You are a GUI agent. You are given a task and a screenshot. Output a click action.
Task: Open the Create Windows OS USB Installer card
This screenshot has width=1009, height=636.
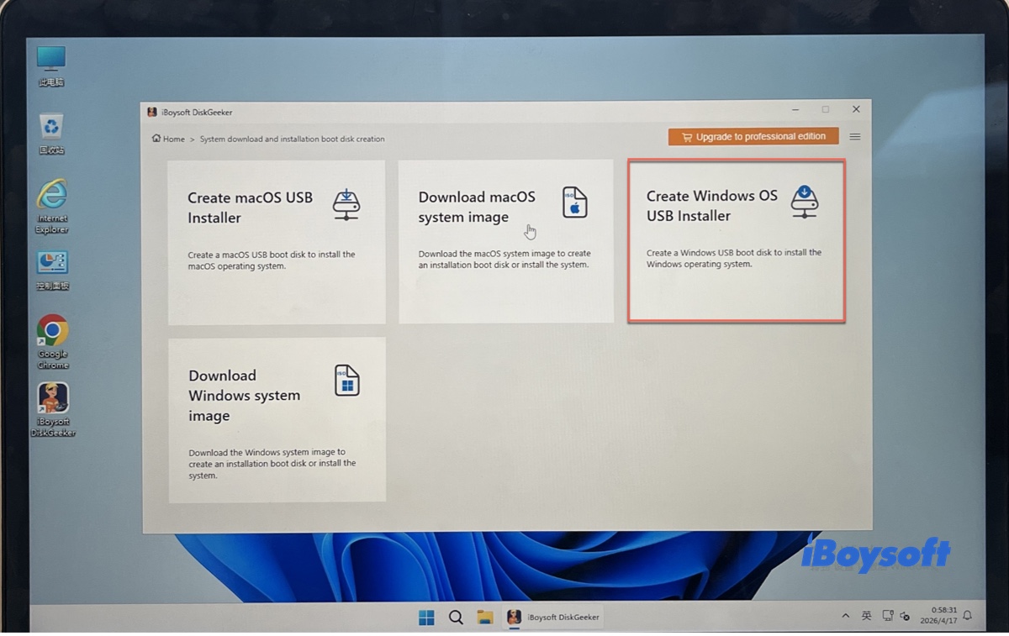(x=737, y=240)
